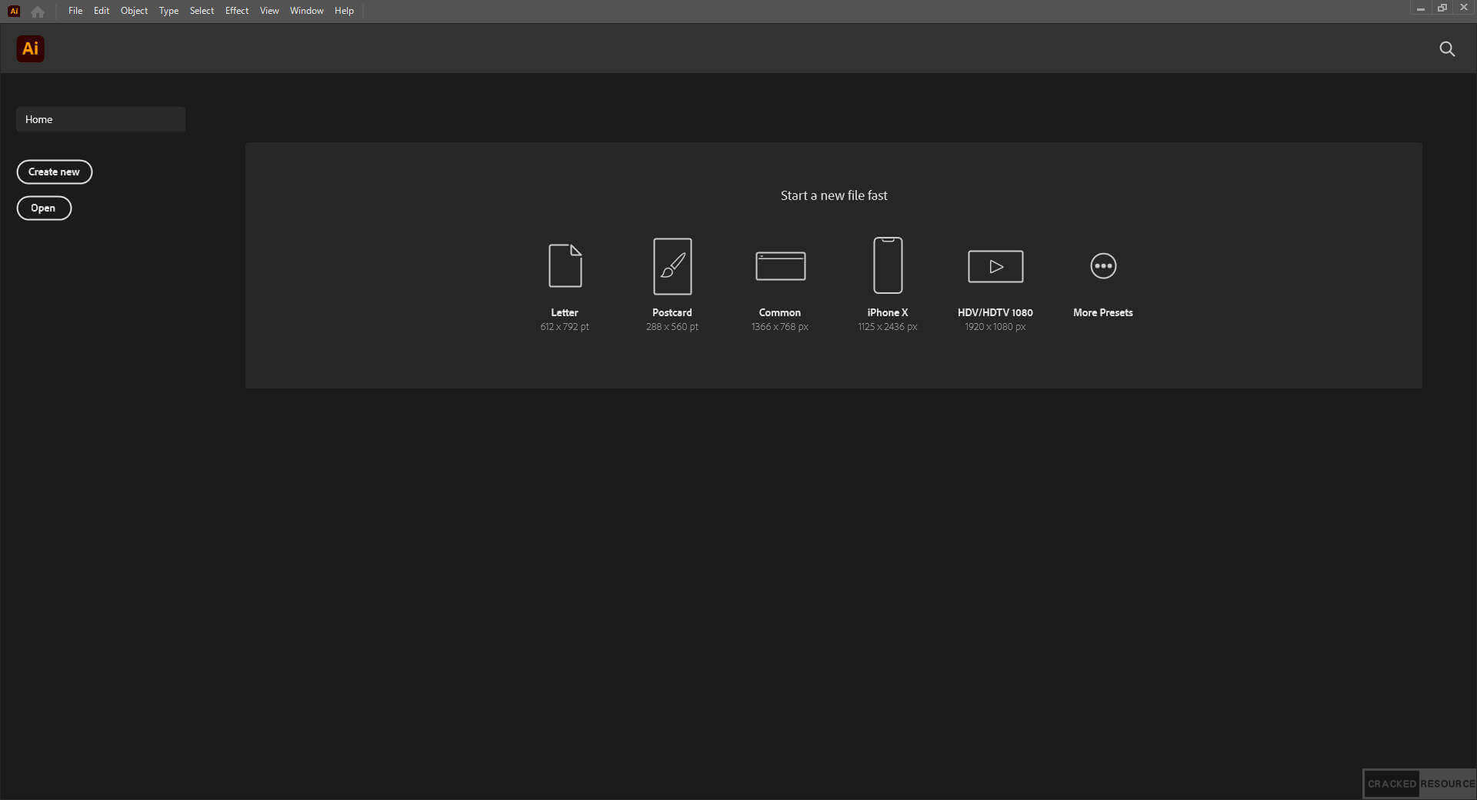
Task: Click the small Ai app icon in title bar
Action: click(x=14, y=11)
